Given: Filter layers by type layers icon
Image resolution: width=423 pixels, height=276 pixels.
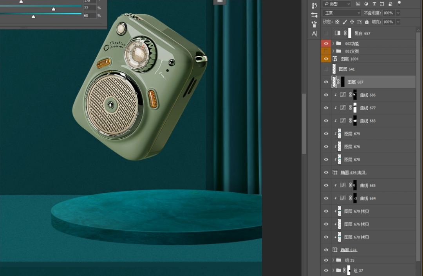Looking at the screenshot, I should point(374,4).
